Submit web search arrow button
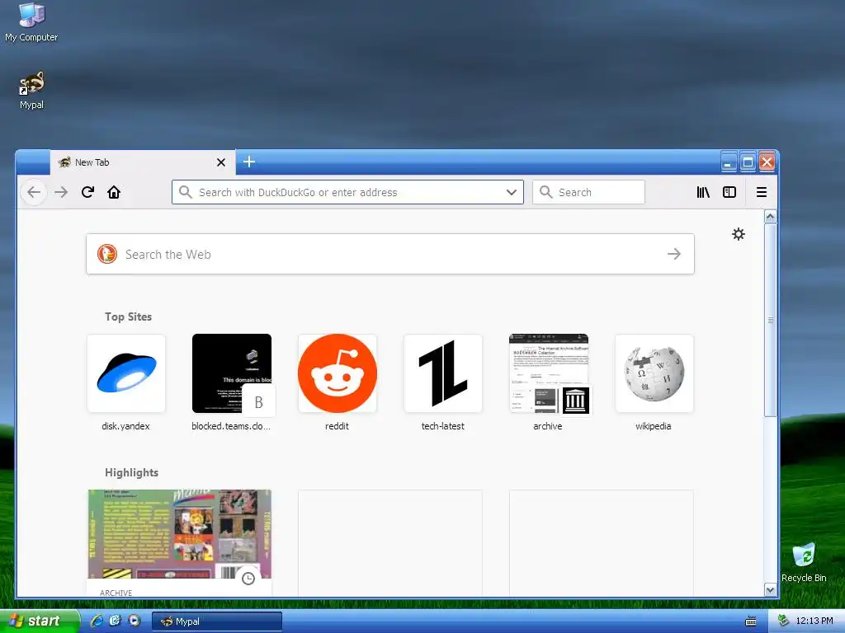Image resolution: width=845 pixels, height=633 pixels. point(673,254)
